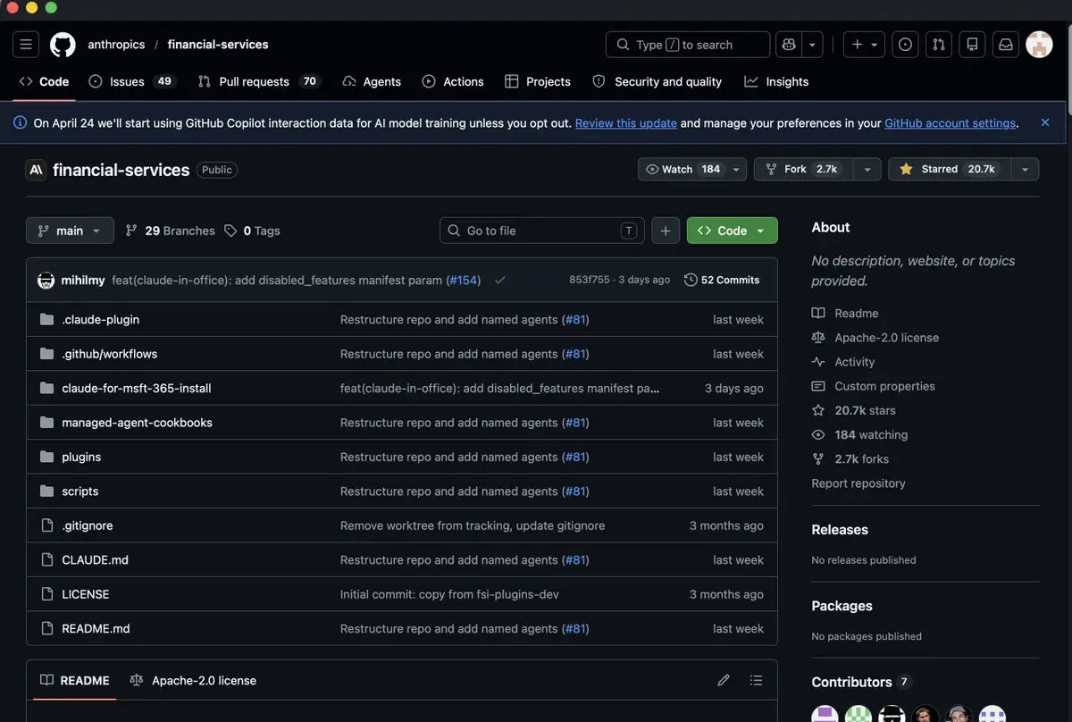Open the .github/workflows folder
1072x722 pixels.
[109, 354]
